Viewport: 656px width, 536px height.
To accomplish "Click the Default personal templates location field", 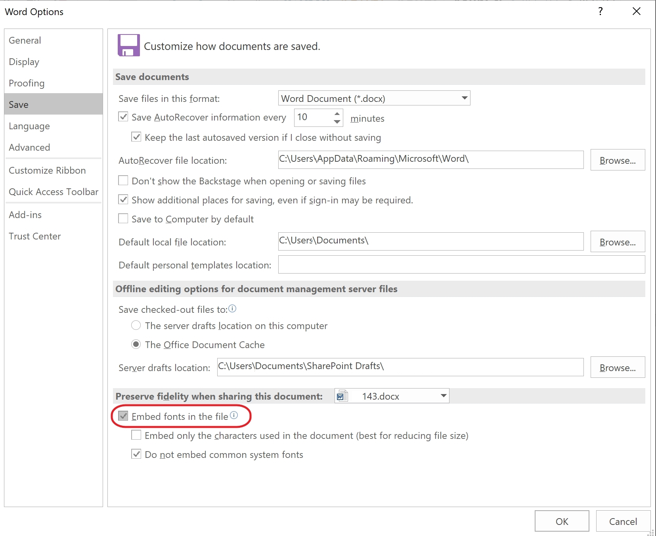I will pos(462,264).
